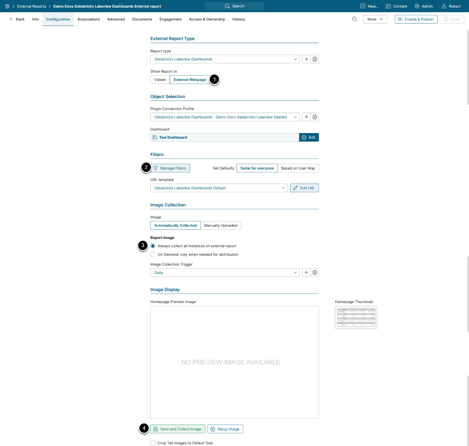Open the Image Collection Trigger dropdown
Image resolution: width=469 pixels, height=446 pixels.
(x=225, y=272)
